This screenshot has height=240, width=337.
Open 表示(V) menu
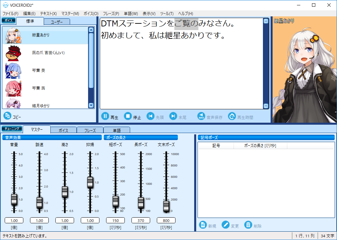[x=149, y=14]
